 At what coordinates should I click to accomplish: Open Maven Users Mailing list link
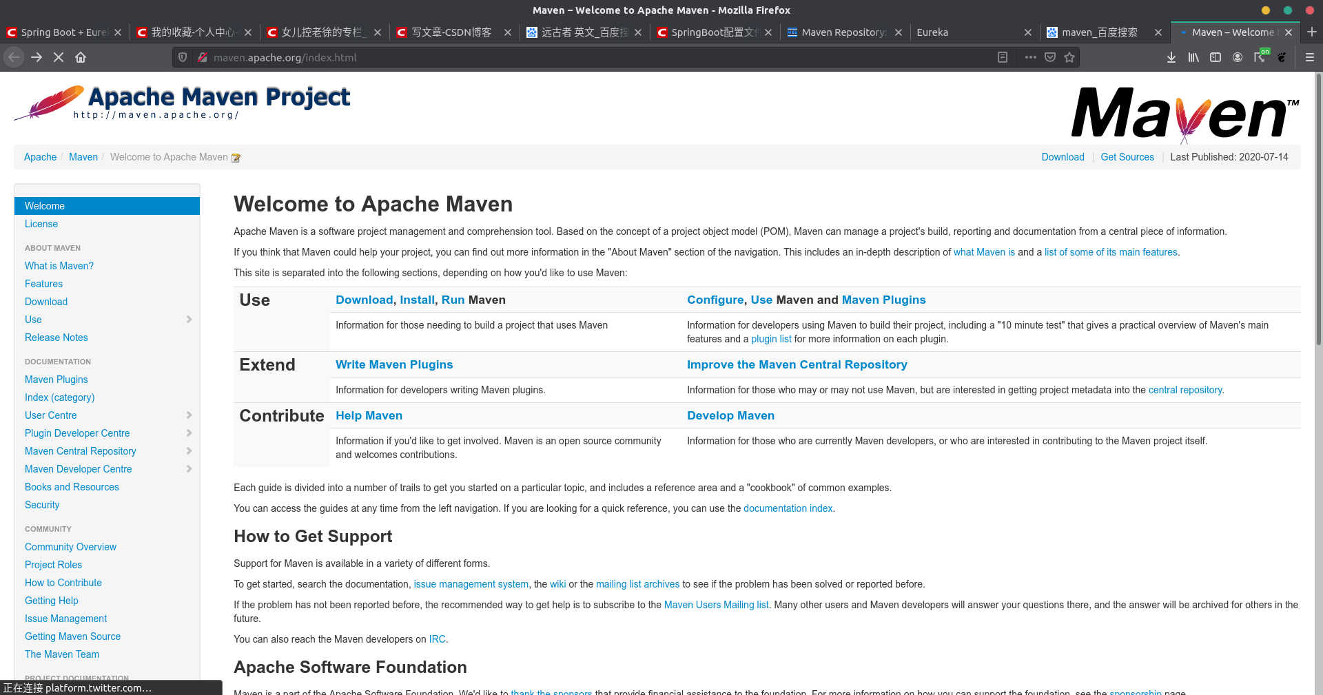click(x=716, y=605)
